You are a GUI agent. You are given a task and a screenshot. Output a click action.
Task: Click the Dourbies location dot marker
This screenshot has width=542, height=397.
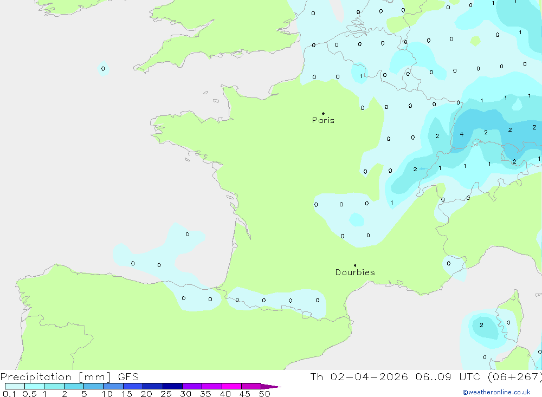click(355, 265)
